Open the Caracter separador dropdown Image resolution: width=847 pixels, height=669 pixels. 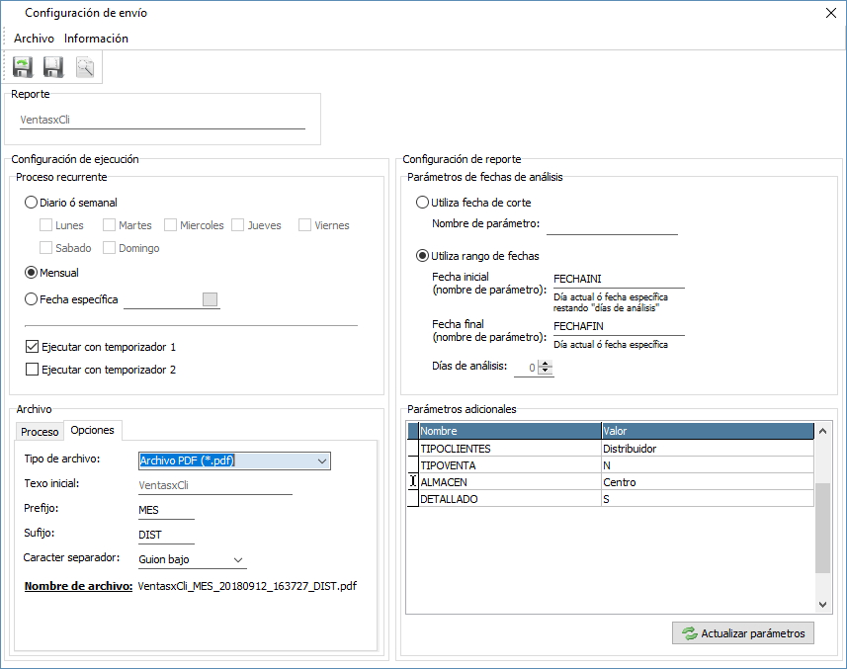[x=238, y=560]
